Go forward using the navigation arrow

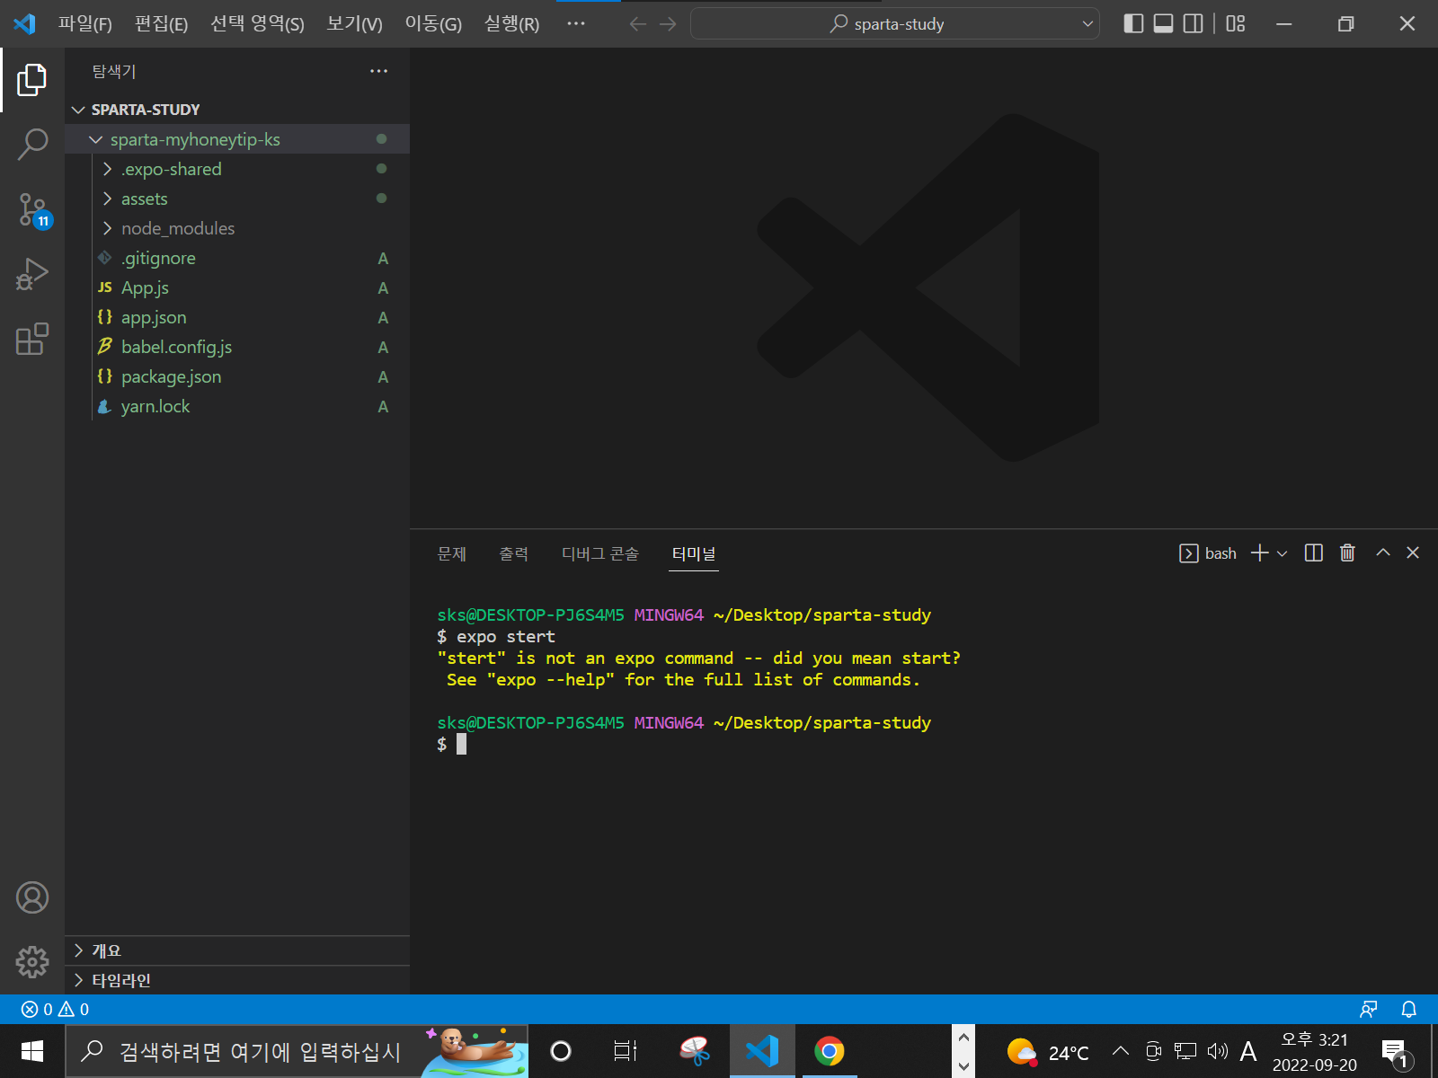pyautogui.click(x=668, y=24)
